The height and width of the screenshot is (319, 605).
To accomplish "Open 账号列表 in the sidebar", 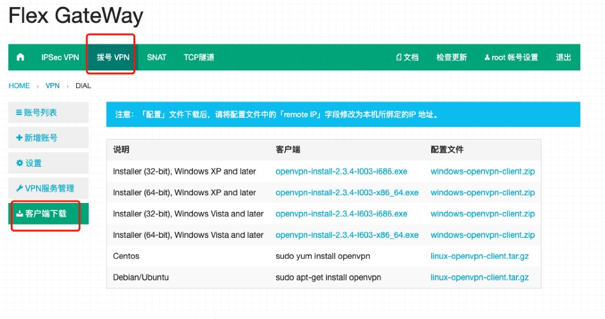I will click(49, 112).
